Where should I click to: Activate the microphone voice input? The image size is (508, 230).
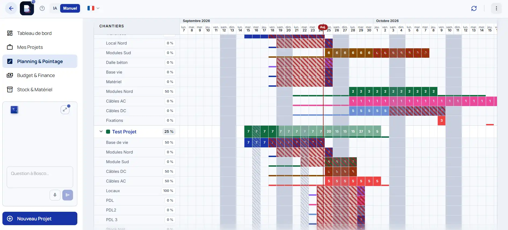click(x=55, y=195)
